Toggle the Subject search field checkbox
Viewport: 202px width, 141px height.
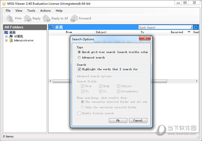(119, 86)
